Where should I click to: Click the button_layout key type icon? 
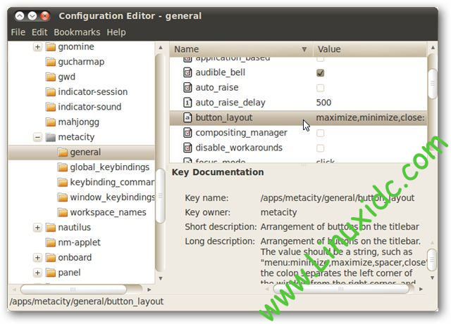pyautogui.click(x=187, y=118)
